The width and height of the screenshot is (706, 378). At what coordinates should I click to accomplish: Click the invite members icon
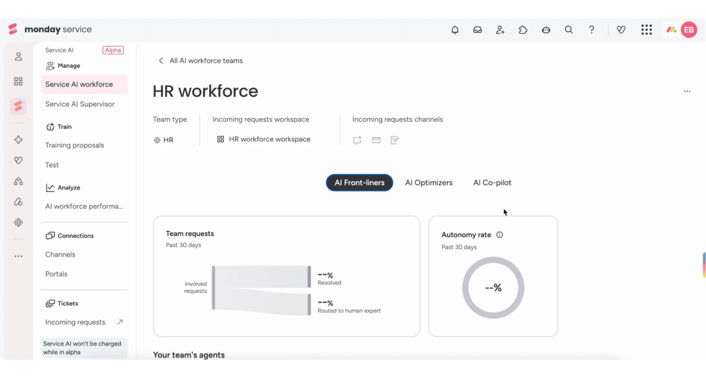500,30
